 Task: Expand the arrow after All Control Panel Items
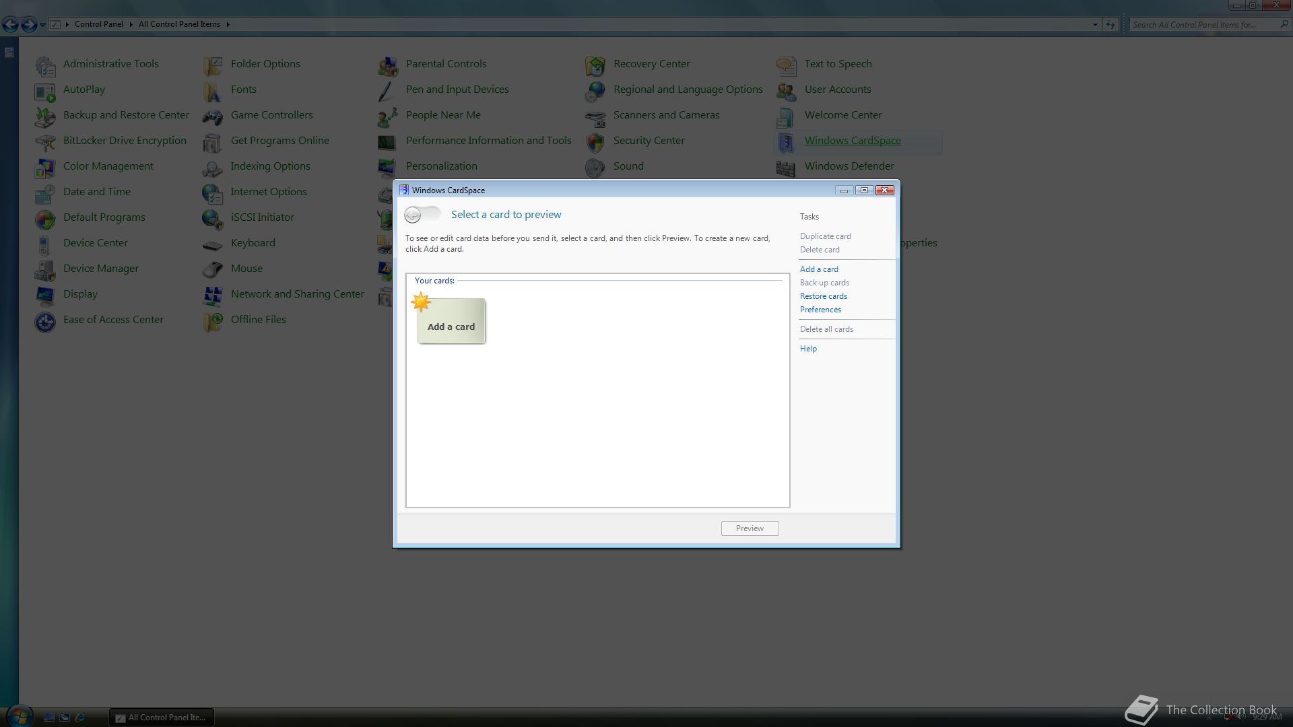click(x=228, y=24)
